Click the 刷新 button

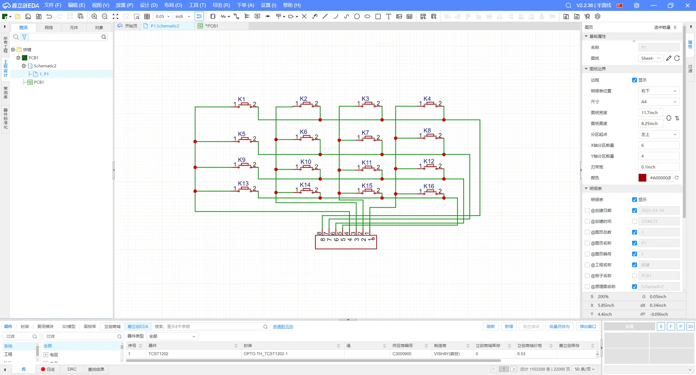[x=490, y=326]
